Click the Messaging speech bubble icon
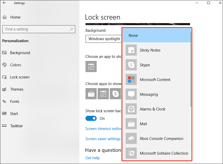 [x=131, y=94]
